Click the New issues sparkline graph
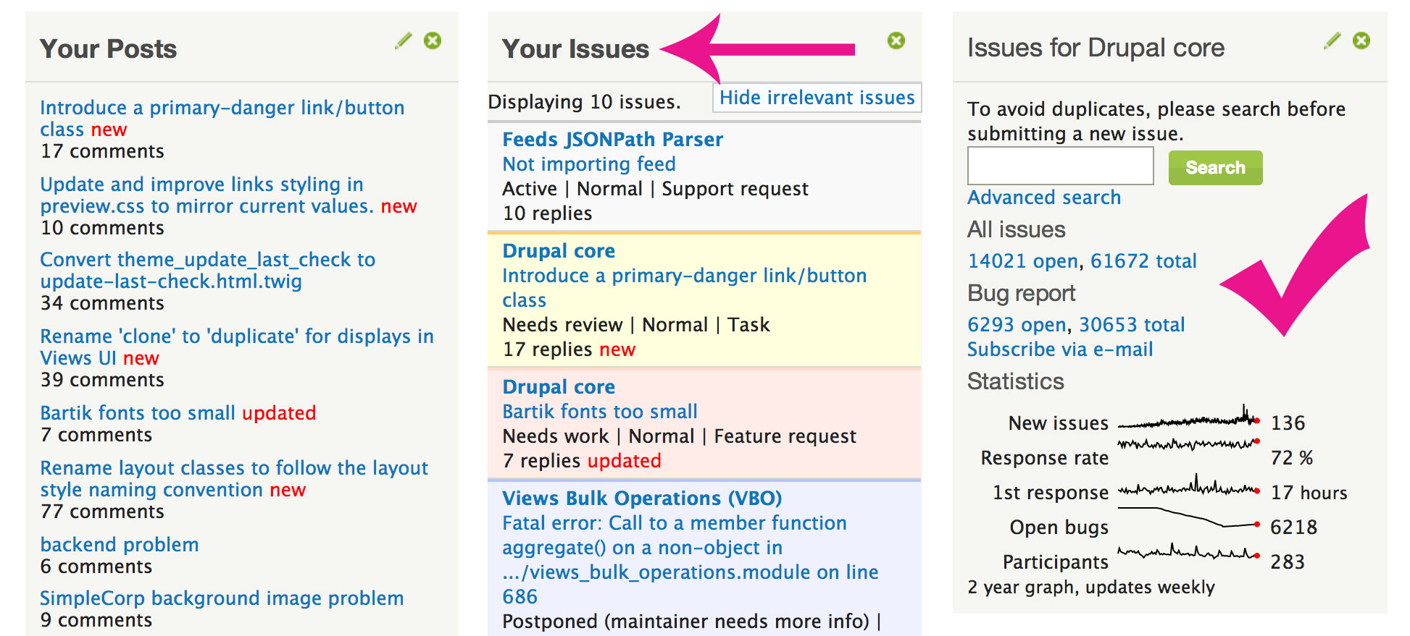Screen dimensions: 1410x636 pos(1188,417)
